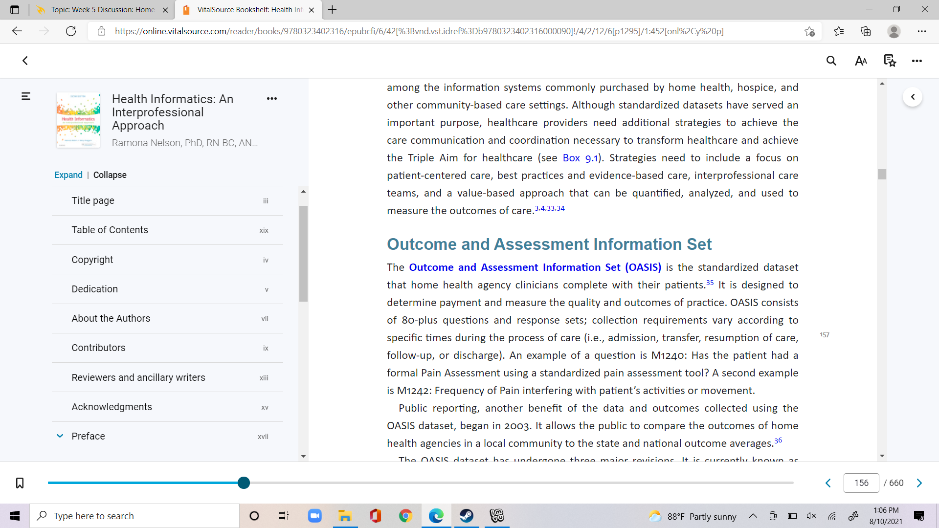Click the reading progress slider handle

(x=244, y=483)
